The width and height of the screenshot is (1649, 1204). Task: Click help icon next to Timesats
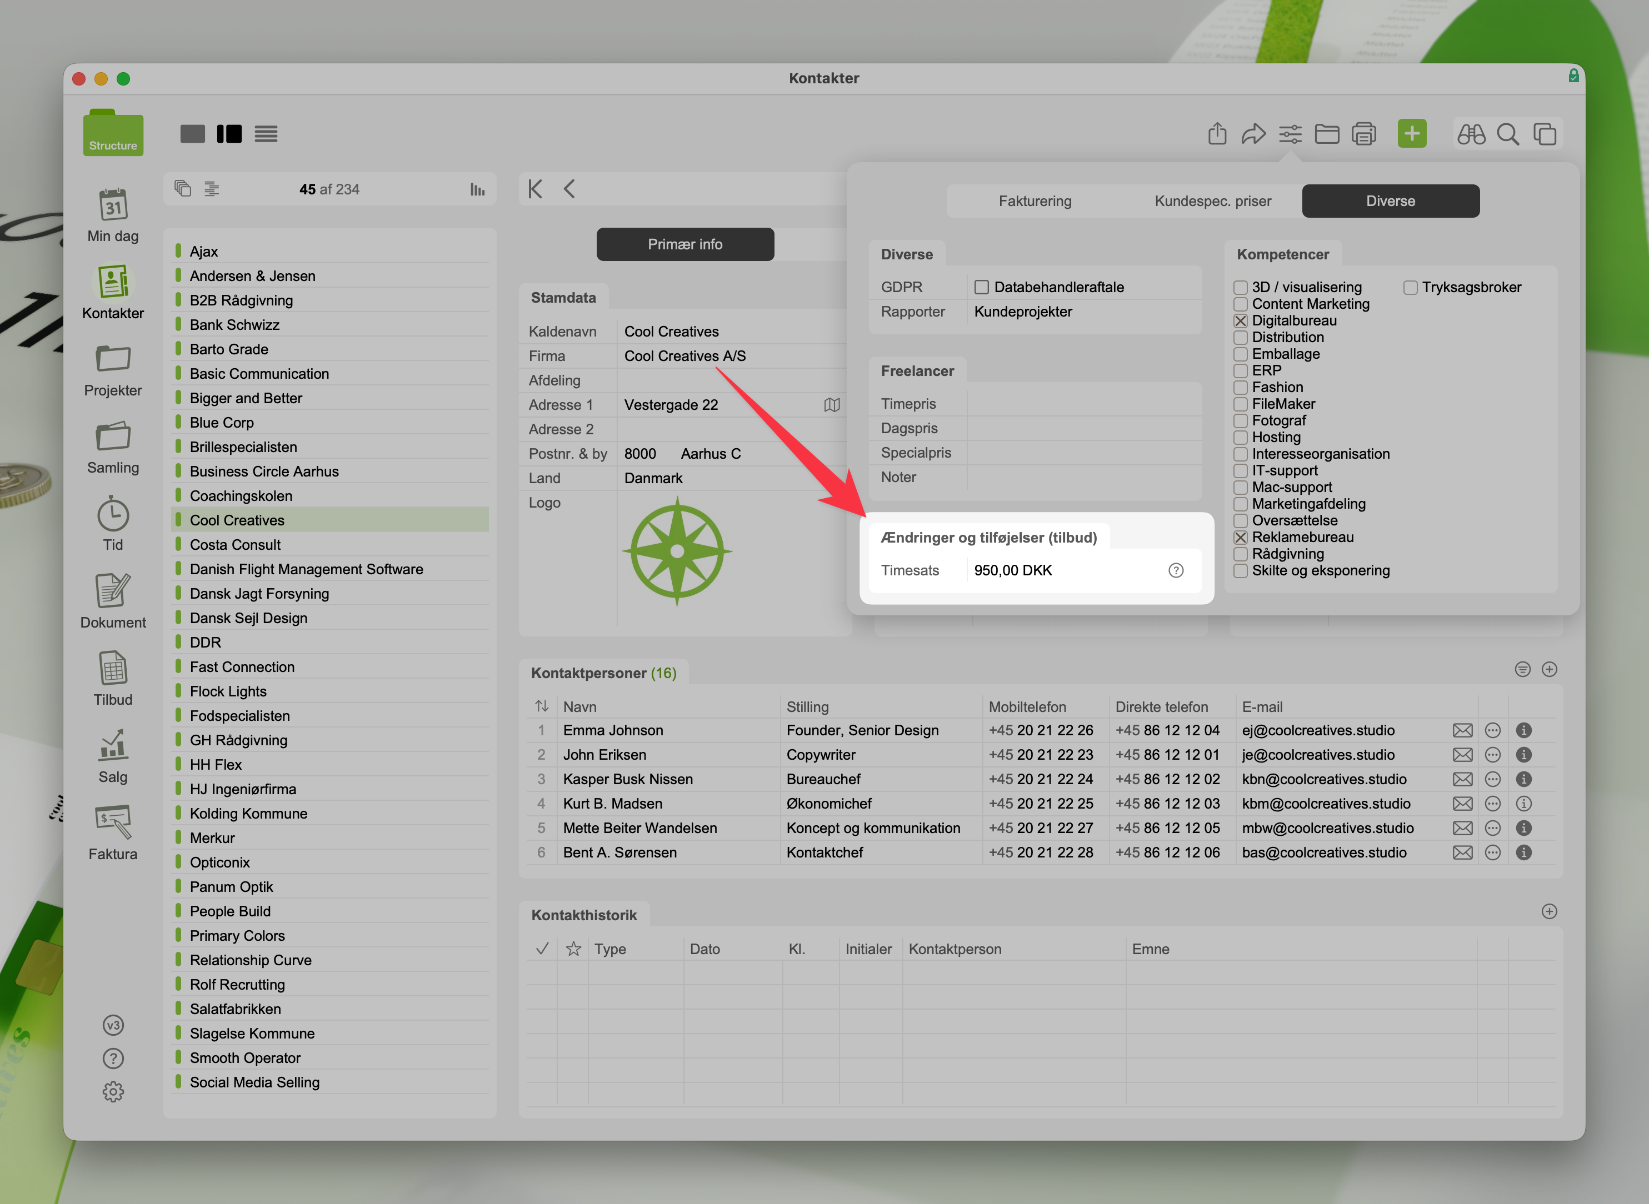(1175, 570)
